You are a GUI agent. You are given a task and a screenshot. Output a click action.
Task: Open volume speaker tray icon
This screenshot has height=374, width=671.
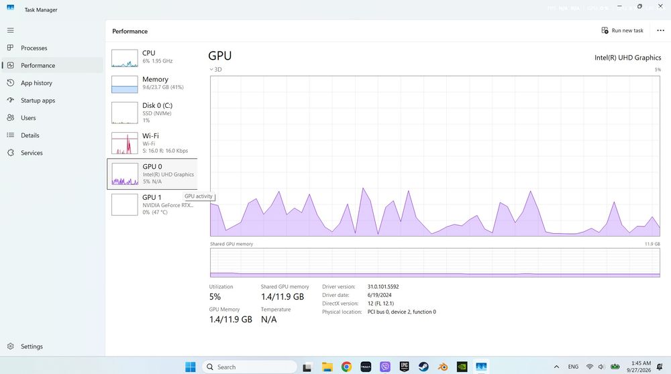[x=601, y=367]
